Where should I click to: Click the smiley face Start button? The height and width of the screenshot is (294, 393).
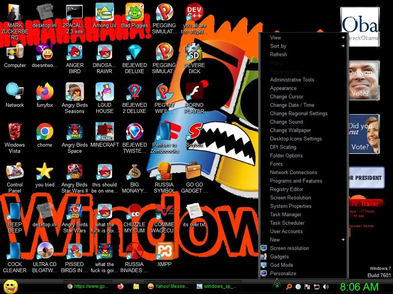[10, 286]
